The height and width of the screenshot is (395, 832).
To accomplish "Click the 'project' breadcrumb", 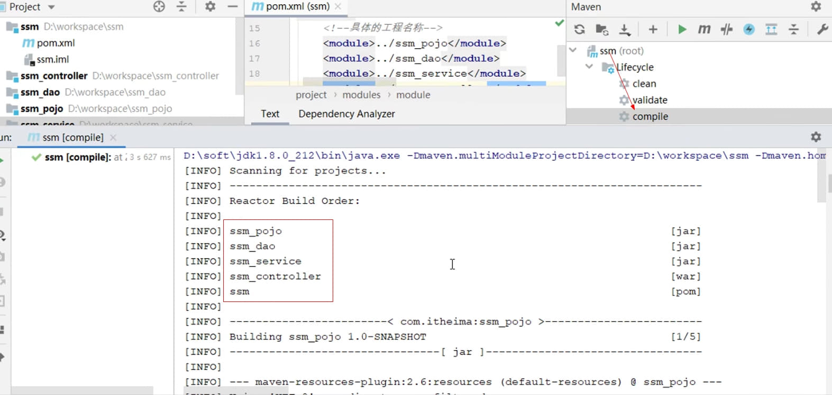I will (x=311, y=95).
